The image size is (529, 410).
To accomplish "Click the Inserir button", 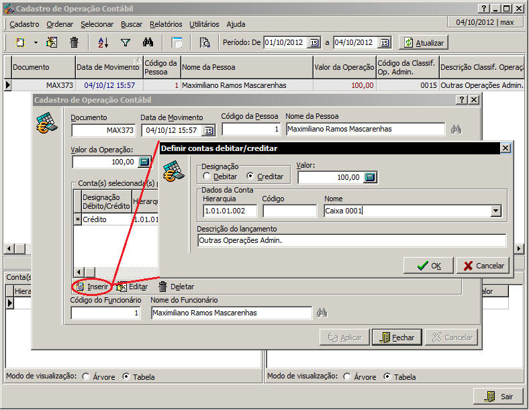I will [92, 287].
